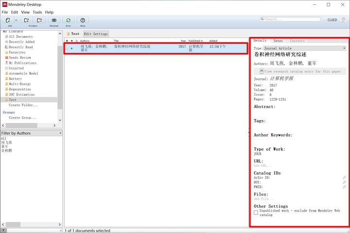Toggle read status dot on document row
This screenshot has height=233, width=350.
pyautogui.click(x=71, y=48)
